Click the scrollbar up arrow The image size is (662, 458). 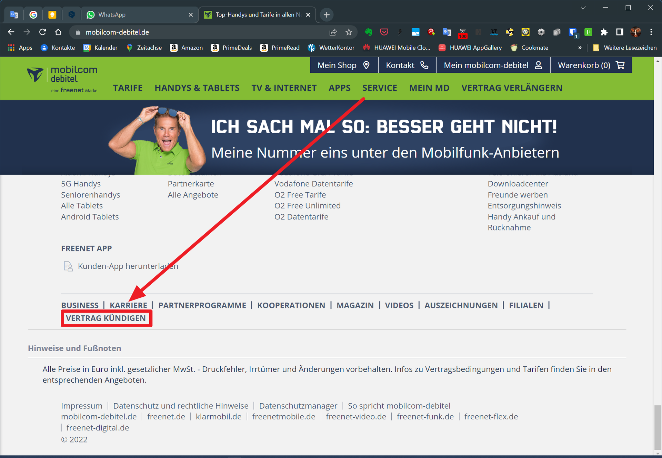(658, 61)
